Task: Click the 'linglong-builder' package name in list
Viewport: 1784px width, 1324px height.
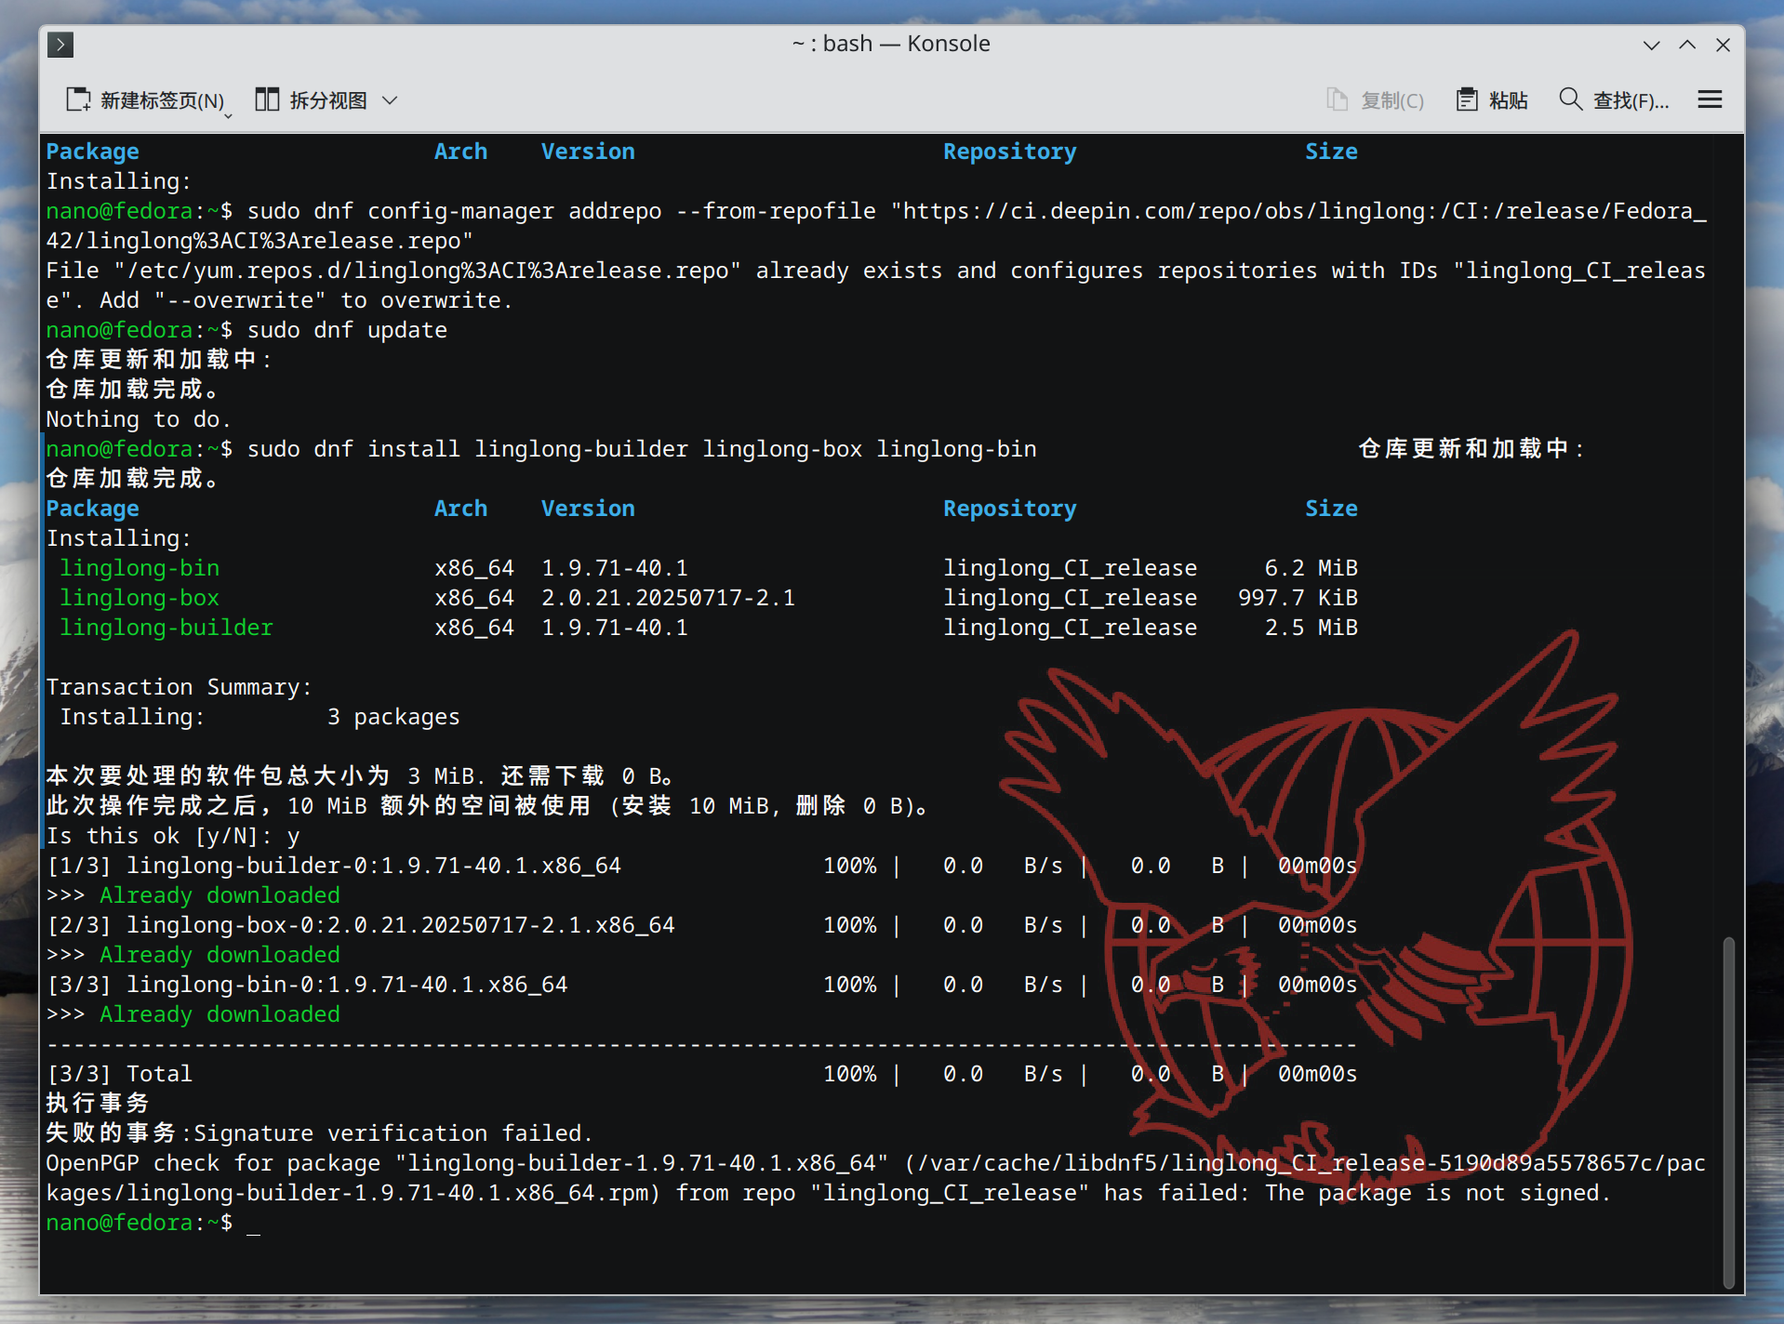Action: click(166, 628)
